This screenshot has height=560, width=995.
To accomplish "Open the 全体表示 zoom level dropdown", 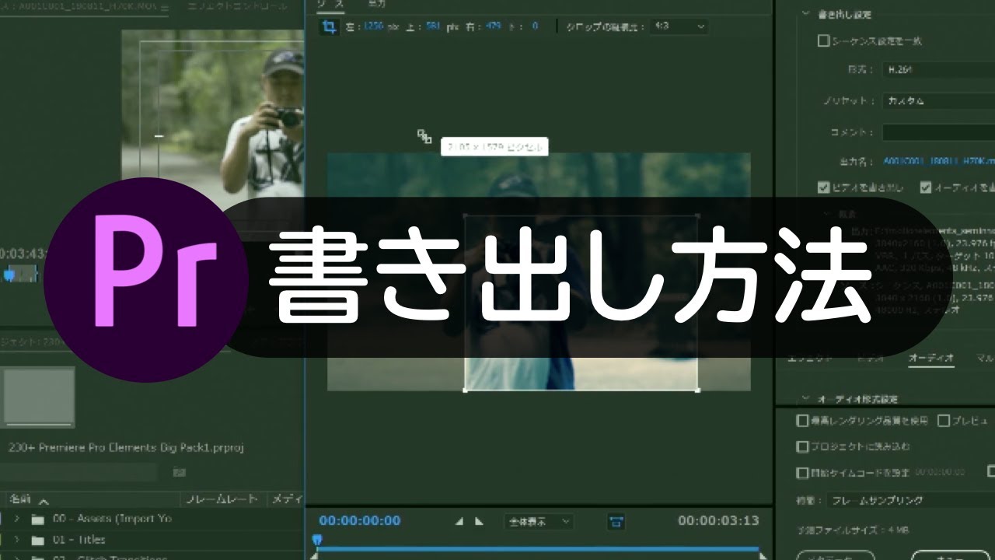I will pos(539,521).
